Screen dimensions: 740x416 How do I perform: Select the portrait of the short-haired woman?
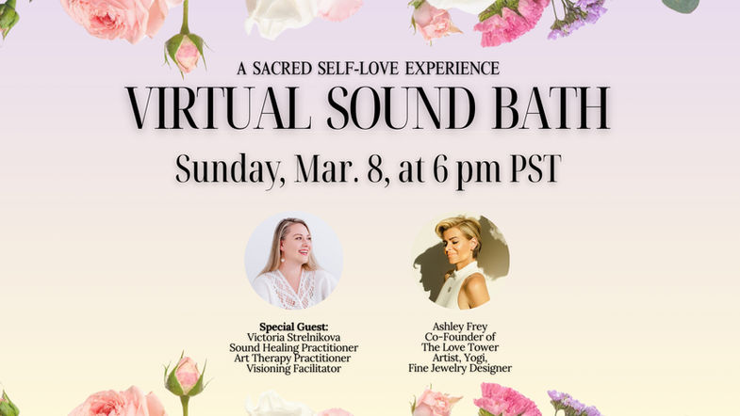pyautogui.click(x=460, y=261)
